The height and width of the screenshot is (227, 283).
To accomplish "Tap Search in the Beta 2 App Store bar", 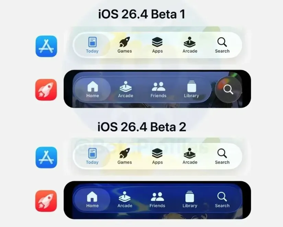I will 222,156.
